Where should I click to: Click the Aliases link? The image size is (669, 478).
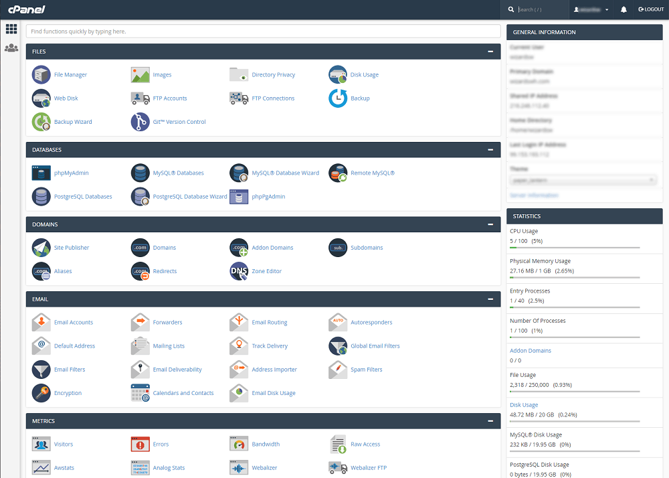click(x=63, y=271)
